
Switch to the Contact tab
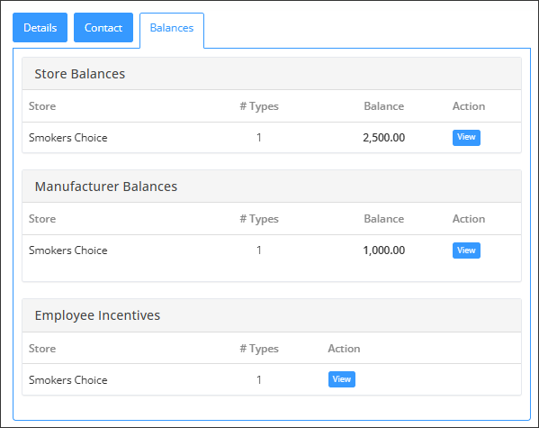103,28
